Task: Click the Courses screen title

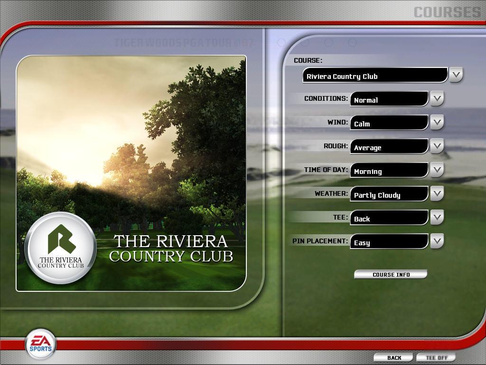Action: tap(447, 12)
